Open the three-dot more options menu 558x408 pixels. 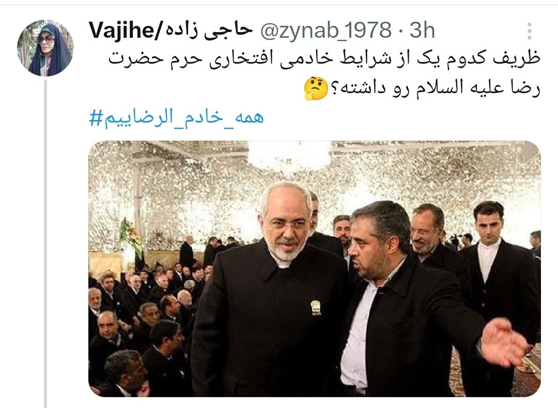pos(530,31)
